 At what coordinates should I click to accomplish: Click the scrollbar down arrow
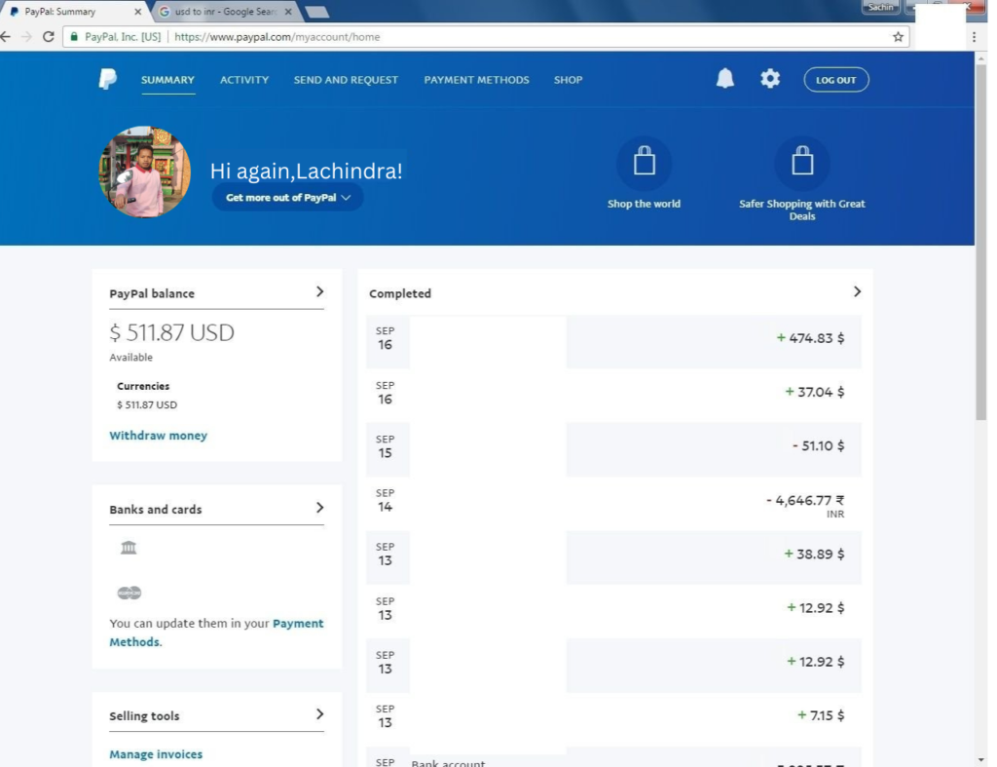(x=981, y=760)
